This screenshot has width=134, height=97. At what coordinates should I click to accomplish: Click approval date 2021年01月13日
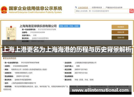81,73
